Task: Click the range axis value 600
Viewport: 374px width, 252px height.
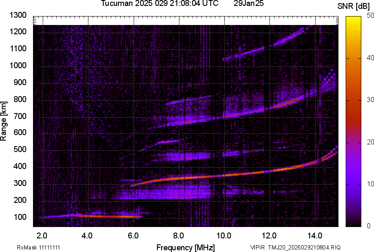Action: (x=20, y=132)
